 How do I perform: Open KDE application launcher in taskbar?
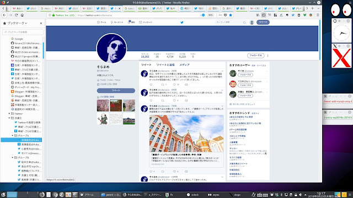(3, 195)
